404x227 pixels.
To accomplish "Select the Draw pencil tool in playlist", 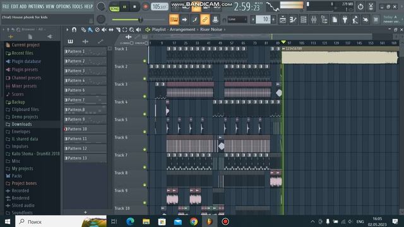I will (83, 30).
